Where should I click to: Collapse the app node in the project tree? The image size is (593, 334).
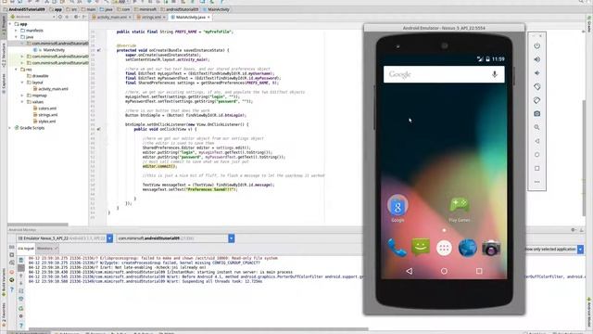[x=10, y=24]
